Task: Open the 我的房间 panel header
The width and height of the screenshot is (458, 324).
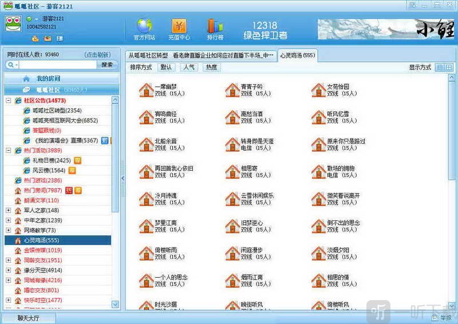Action: tap(62, 78)
